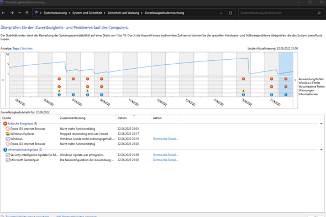Image resolution: width=326 pixels, height=217 pixels.
Task: Open Technische Details for the Windows event
Action: click(165, 139)
